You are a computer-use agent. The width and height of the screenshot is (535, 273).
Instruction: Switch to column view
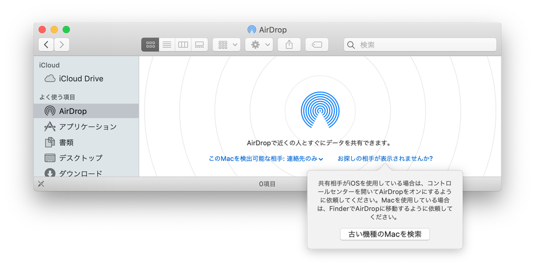[x=183, y=45]
